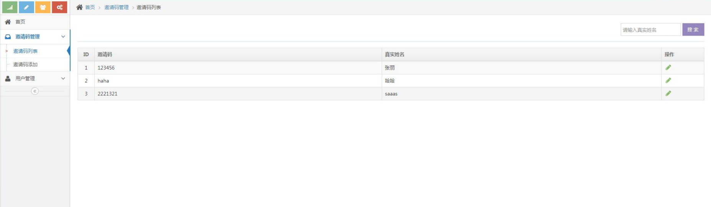Click the home icon in the breadcrumb

79,7
